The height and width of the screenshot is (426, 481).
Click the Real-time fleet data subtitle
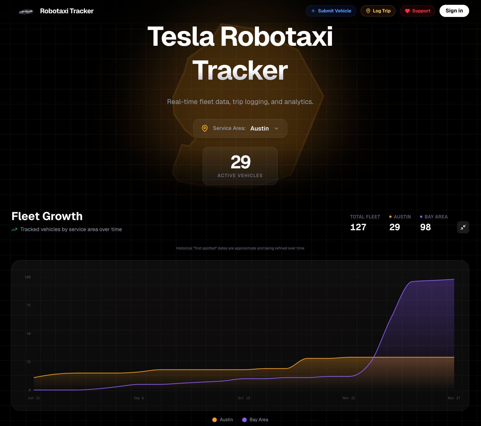(240, 102)
